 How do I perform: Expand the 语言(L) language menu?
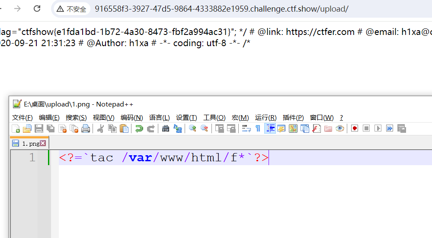pyautogui.click(x=159, y=118)
